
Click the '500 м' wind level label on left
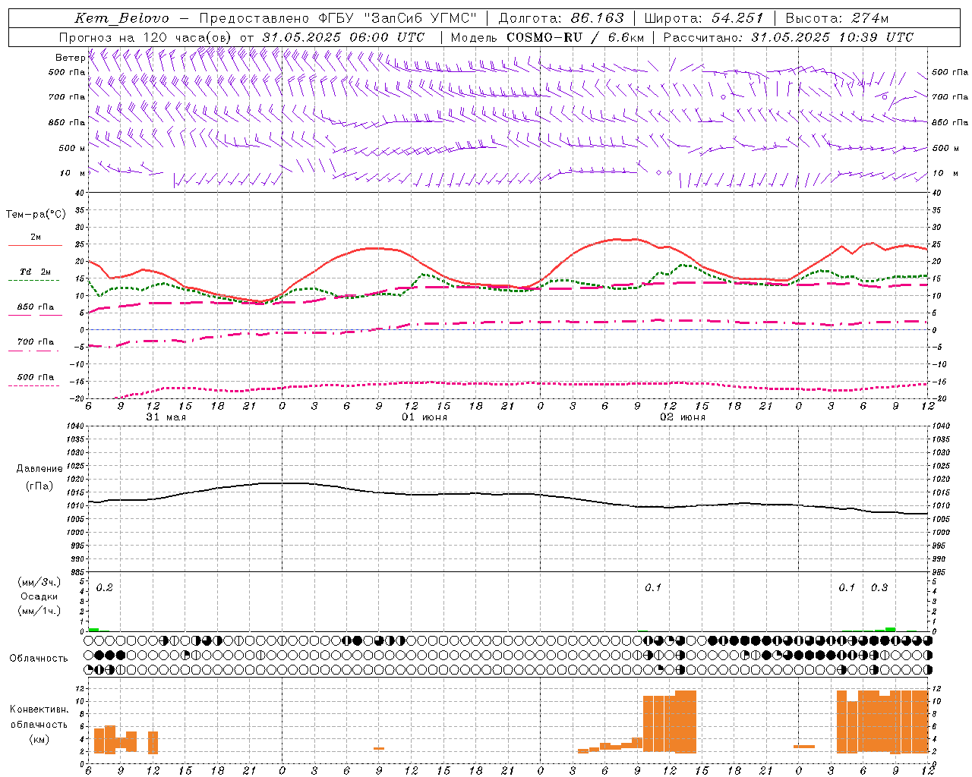[x=72, y=148]
